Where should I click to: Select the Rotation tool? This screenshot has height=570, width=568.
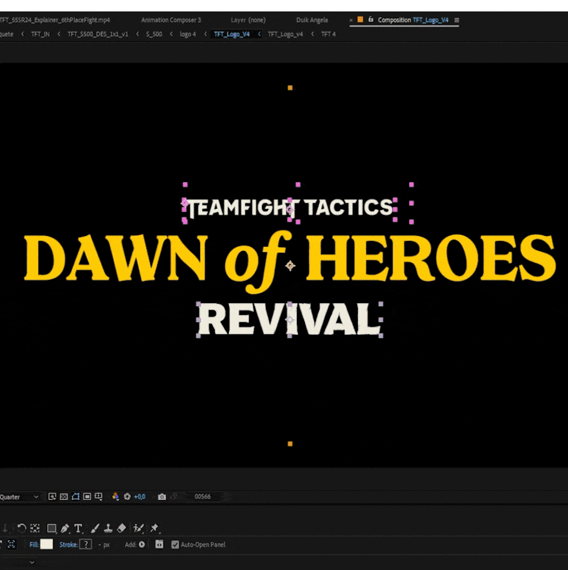21,528
